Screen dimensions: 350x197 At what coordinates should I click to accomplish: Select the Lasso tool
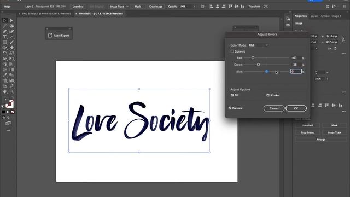pyautogui.click(x=11, y=26)
